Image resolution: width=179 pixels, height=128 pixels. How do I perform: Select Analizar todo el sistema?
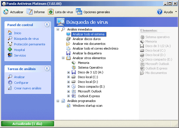pos(89,34)
